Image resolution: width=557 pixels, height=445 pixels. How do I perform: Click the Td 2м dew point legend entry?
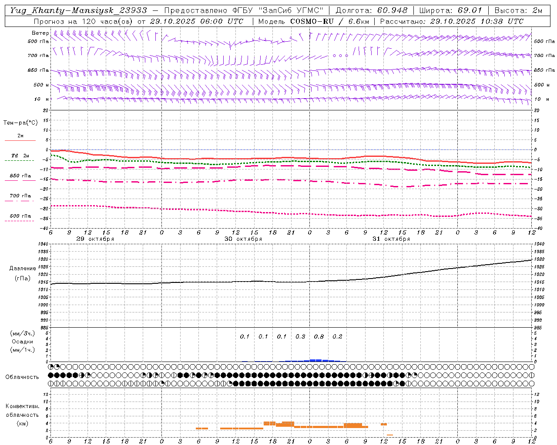pyautogui.click(x=20, y=156)
